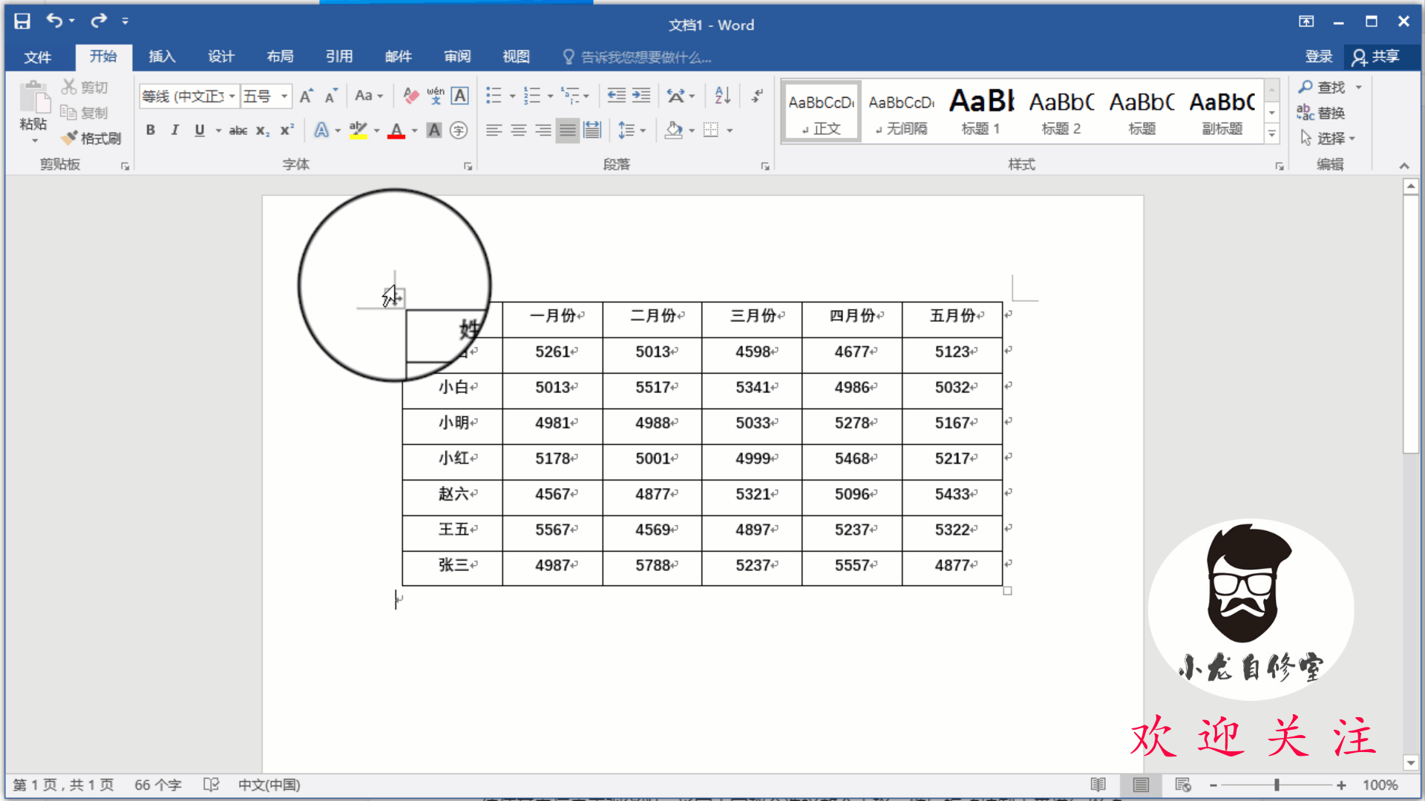Expand the Styles gallery more arrow
Image resolution: width=1425 pixels, height=801 pixels.
point(1271,134)
